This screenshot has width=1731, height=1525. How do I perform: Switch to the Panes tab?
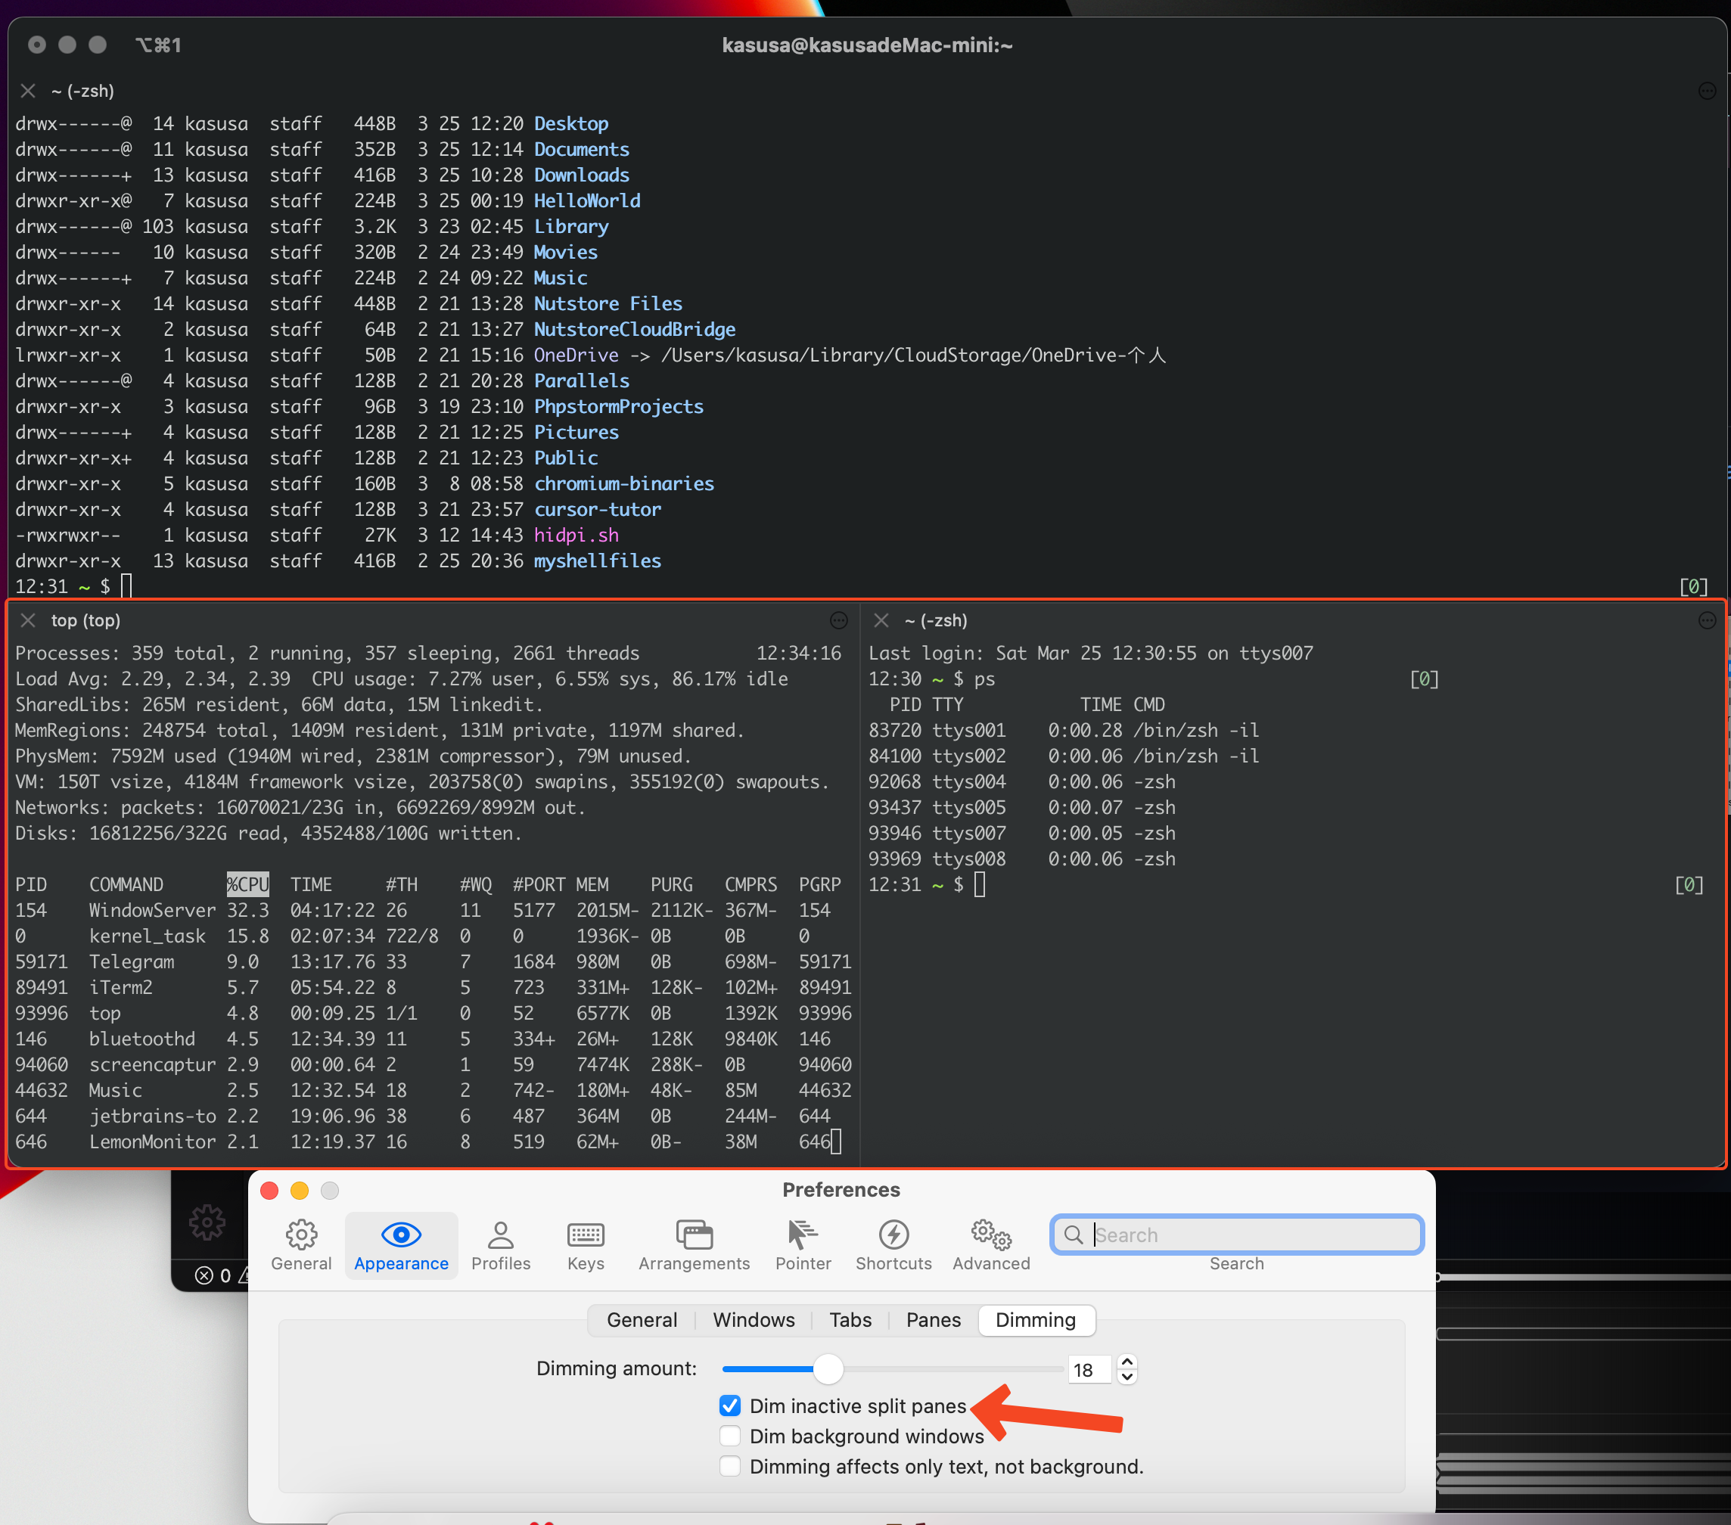(x=932, y=1320)
